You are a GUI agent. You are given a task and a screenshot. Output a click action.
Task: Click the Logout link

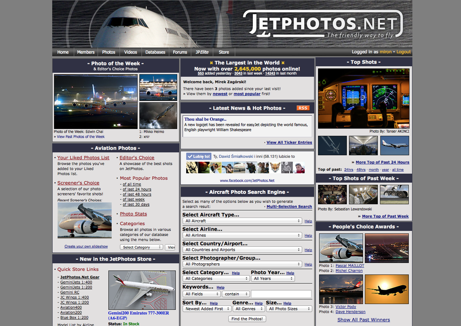pyautogui.click(x=404, y=52)
